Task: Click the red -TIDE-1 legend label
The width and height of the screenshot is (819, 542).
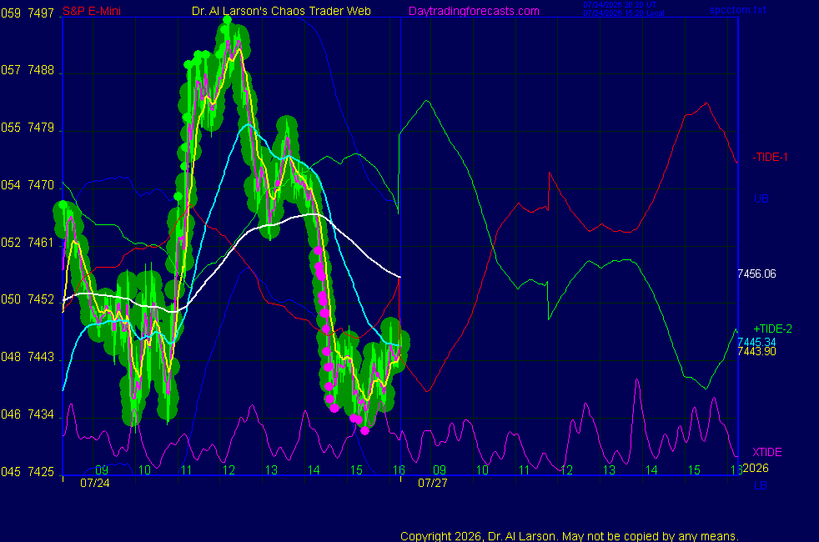Action: pos(770,157)
